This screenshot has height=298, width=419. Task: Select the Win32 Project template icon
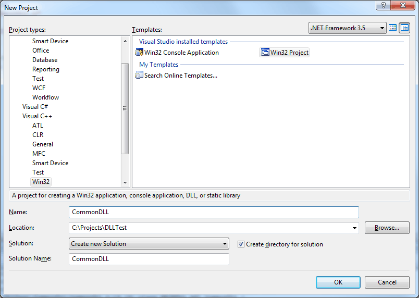click(265, 52)
